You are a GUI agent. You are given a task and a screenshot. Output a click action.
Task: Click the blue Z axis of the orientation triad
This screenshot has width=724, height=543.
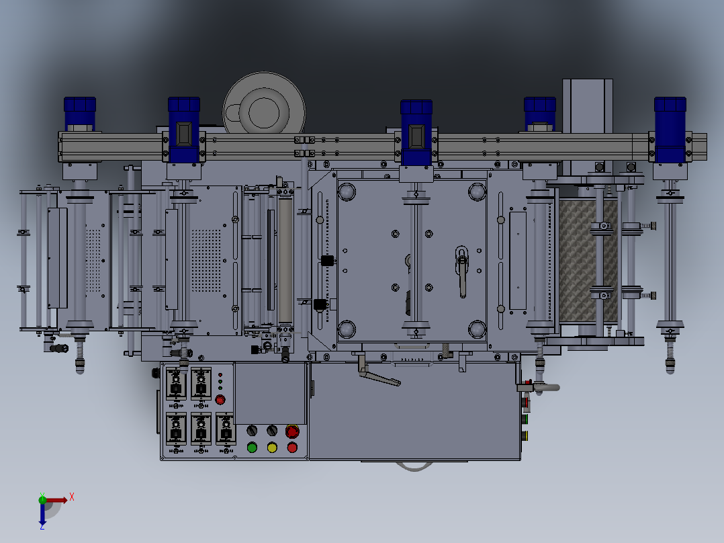tap(42, 513)
